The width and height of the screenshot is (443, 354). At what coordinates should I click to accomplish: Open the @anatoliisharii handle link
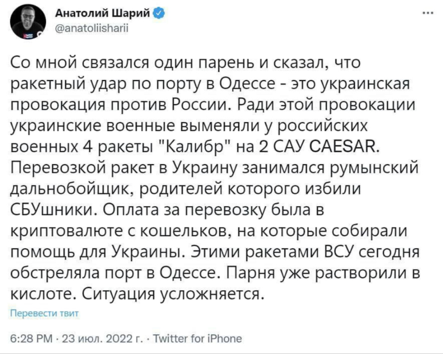click(92, 27)
